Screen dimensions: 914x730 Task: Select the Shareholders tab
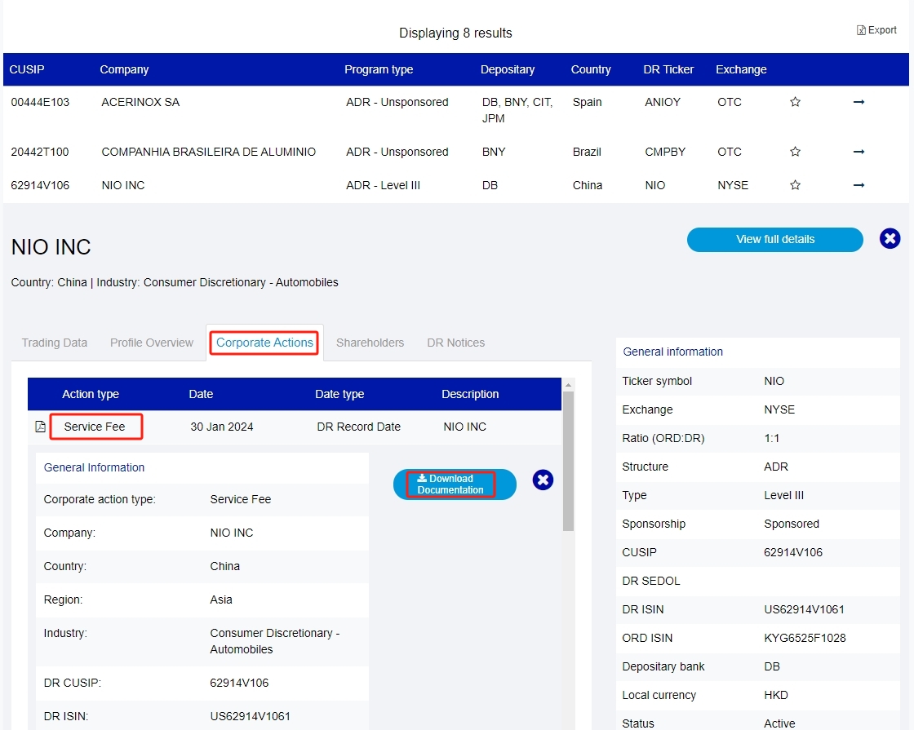pos(370,343)
